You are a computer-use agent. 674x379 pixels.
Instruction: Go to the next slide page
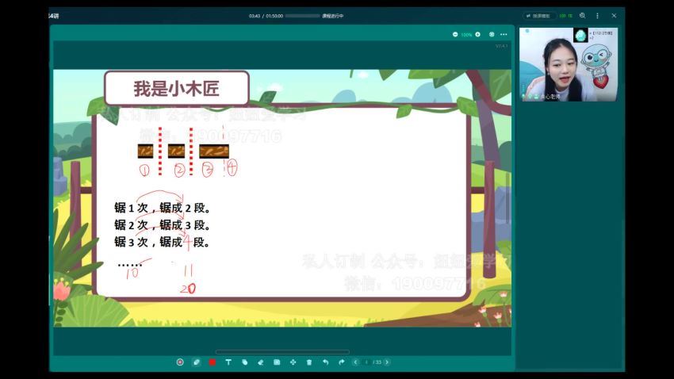(x=387, y=362)
